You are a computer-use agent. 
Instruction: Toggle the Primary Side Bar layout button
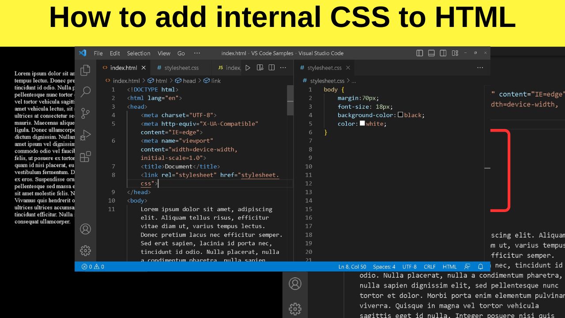pyautogui.click(x=420, y=53)
